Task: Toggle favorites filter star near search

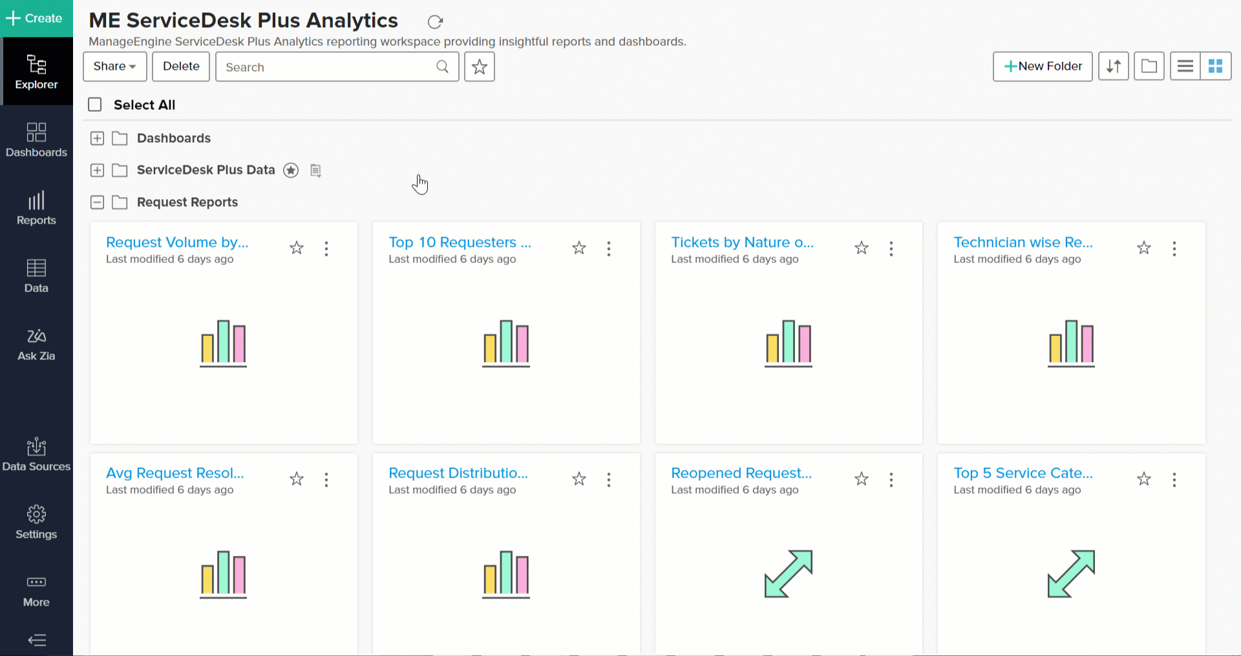Action: (479, 67)
